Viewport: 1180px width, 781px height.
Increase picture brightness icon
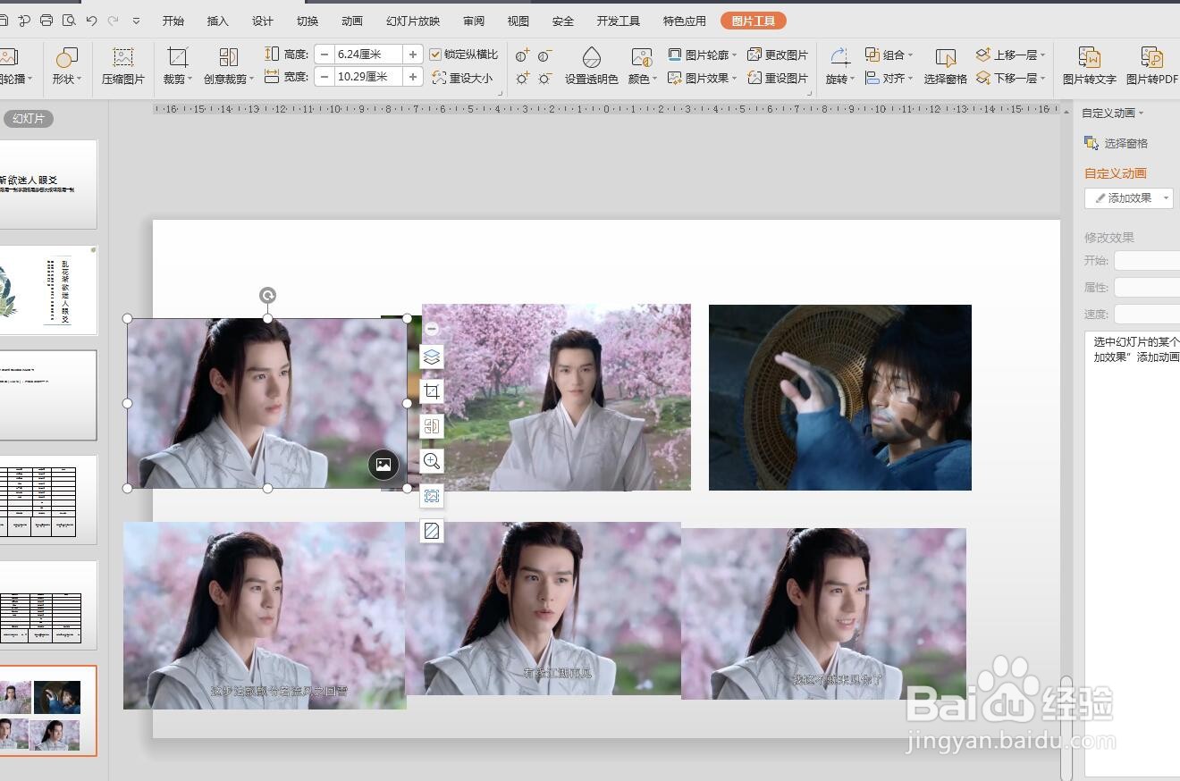point(523,79)
